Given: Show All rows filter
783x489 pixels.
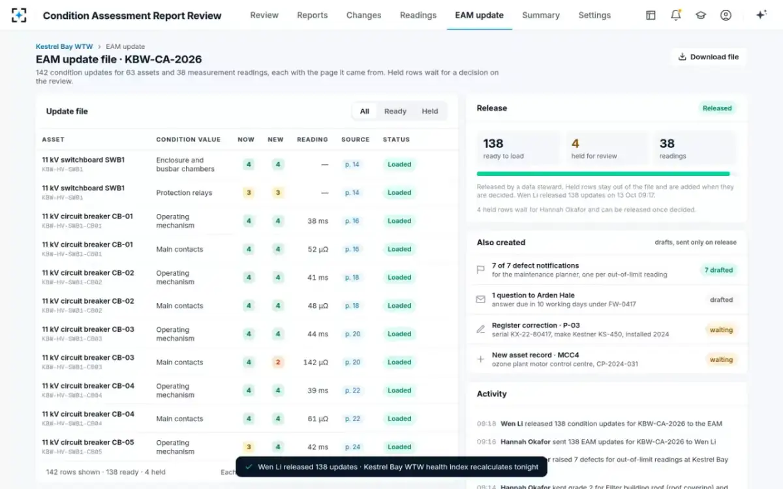Looking at the screenshot, I should [365, 111].
